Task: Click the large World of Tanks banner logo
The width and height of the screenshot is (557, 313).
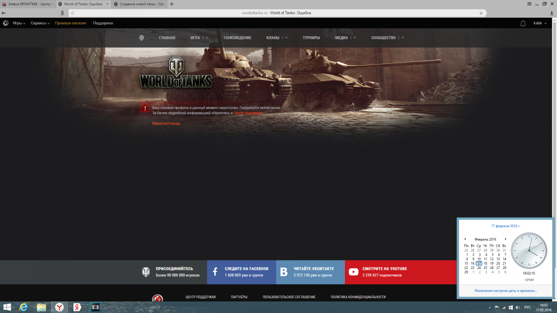Action: coord(176,73)
